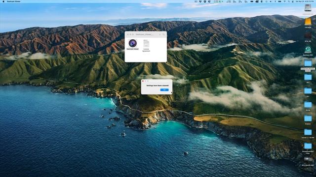Show battery status in the menu bar
The image size is (316, 177).
coord(280,1)
